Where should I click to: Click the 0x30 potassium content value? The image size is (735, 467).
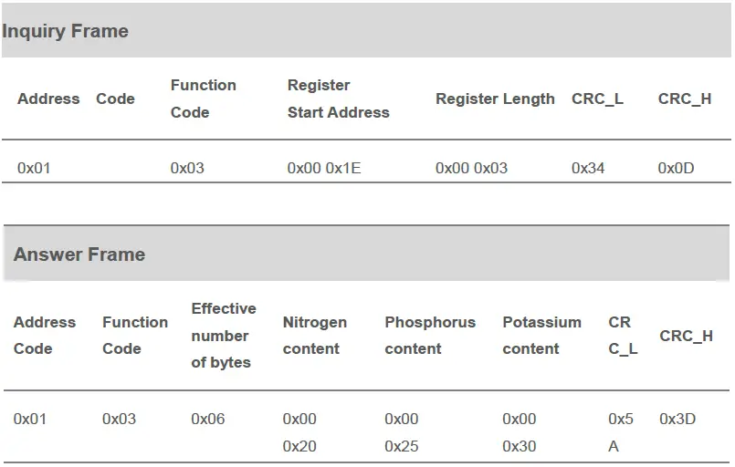point(520,446)
